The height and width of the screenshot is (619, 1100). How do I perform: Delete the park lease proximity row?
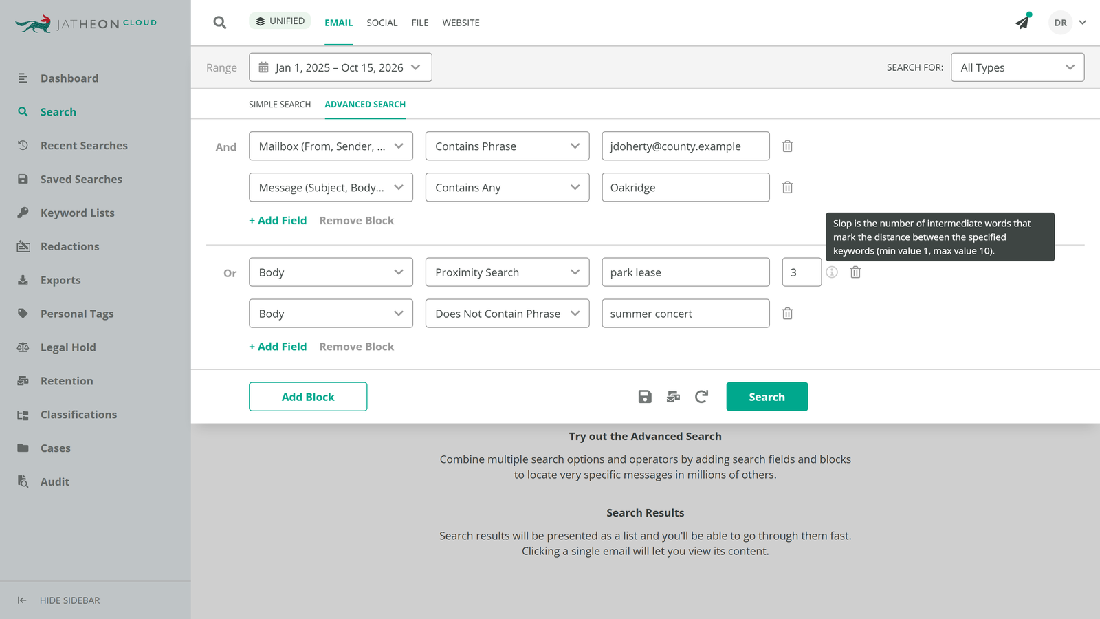[855, 272]
